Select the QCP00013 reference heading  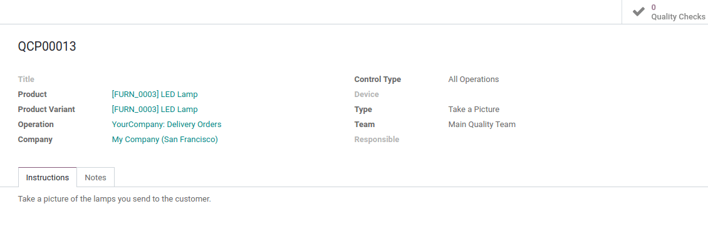click(47, 46)
